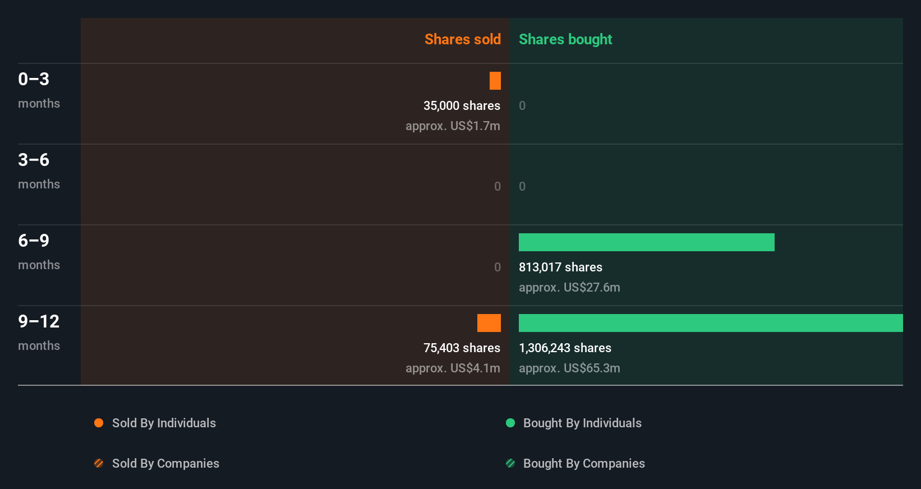Select the "approx. US$65.3m" amount
Image resolution: width=921 pixels, height=489 pixels.
[x=569, y=368]
